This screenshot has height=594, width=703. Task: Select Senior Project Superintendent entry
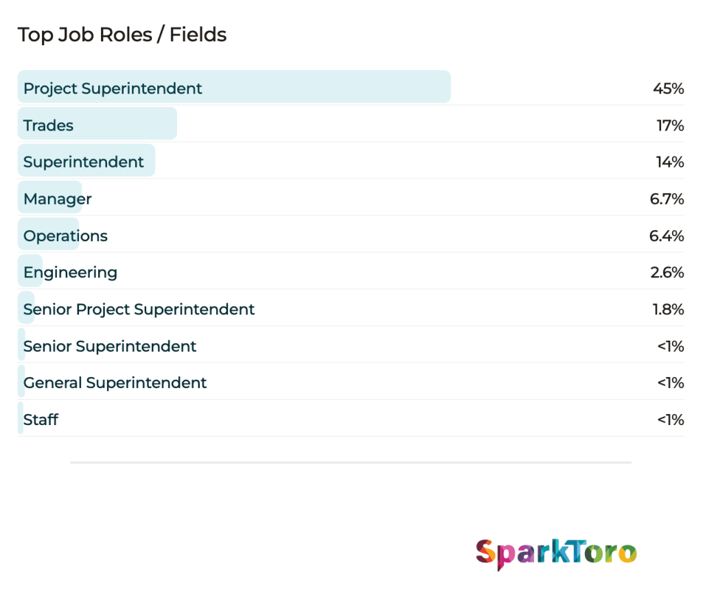coord(139,309)
